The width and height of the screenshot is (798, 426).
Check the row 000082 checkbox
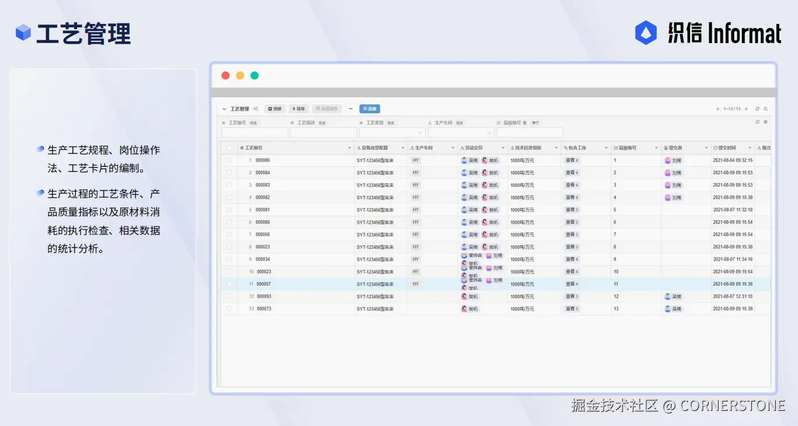[229, 198]
